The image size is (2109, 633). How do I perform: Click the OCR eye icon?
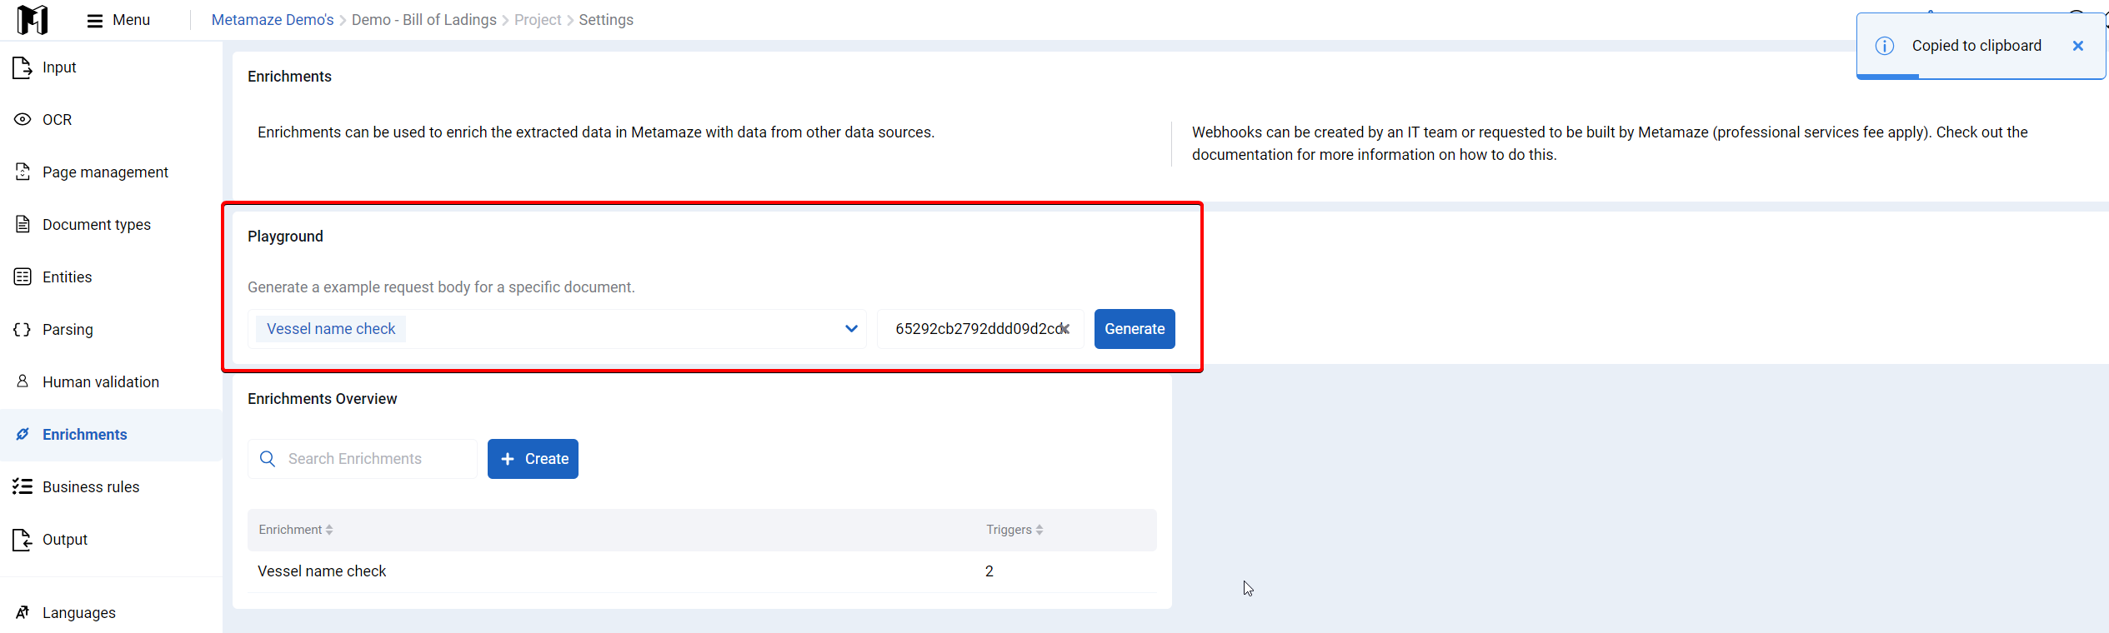(23, 120)
